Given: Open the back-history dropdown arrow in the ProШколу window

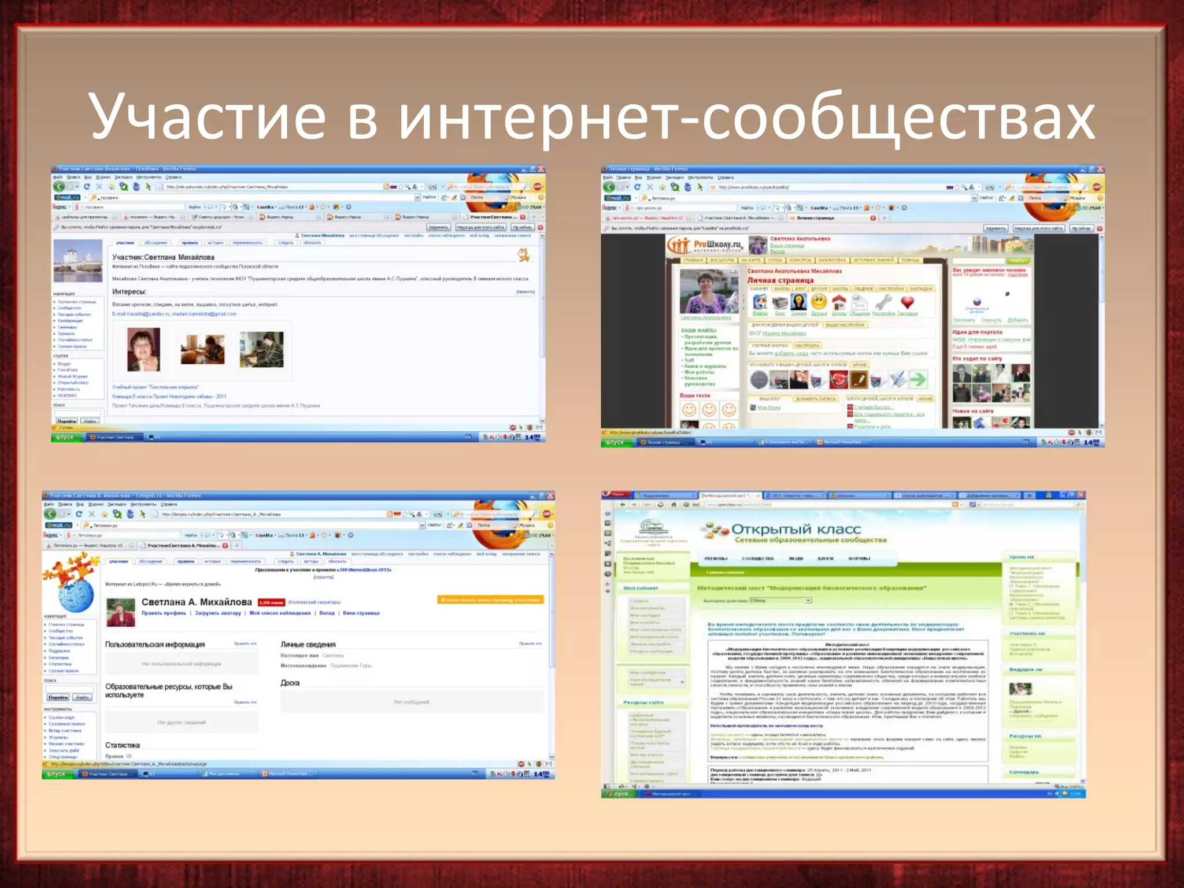Looking at the screenshot, I should [x=627, y=187].
